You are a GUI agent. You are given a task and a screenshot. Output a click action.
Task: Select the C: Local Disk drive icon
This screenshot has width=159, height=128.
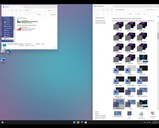[x=19, y=21]
